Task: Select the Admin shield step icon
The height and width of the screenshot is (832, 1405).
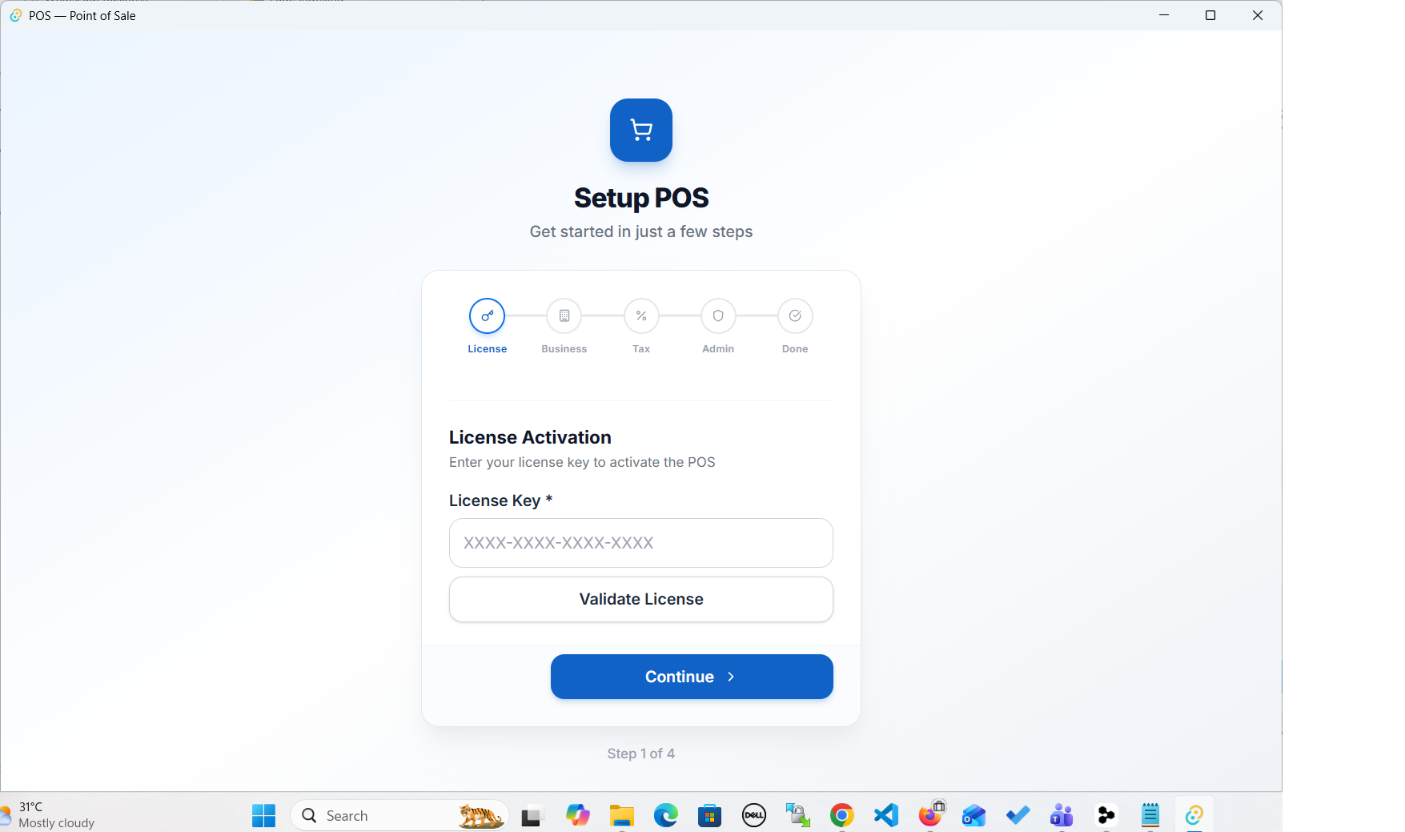Action: [x=718, y=316]
